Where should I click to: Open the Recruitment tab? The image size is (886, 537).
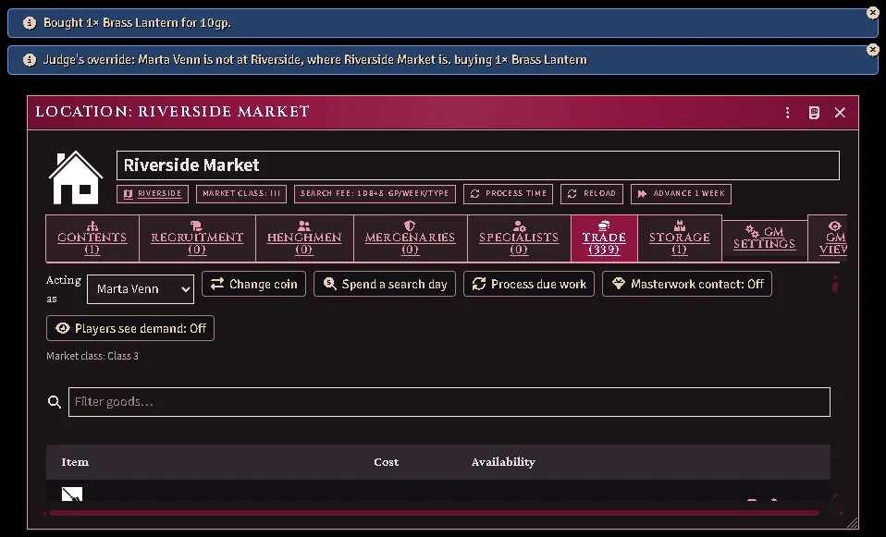(197, 238)
